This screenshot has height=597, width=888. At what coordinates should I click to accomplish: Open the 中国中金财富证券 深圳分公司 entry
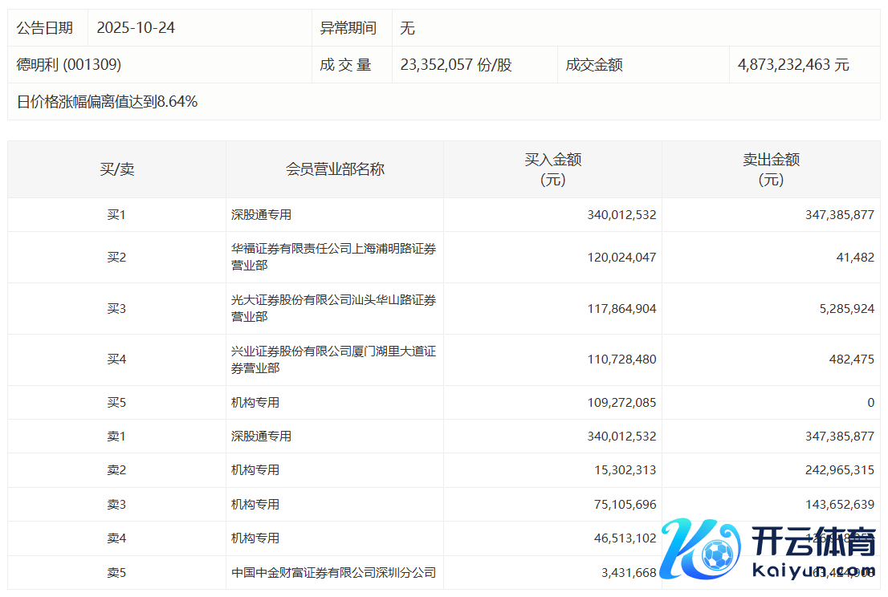pyautogui.click(x=333, y=573)
